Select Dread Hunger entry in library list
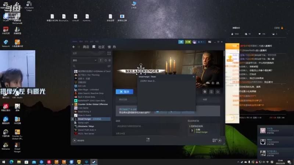The image size is (294, 165). (x=92, y=119)
